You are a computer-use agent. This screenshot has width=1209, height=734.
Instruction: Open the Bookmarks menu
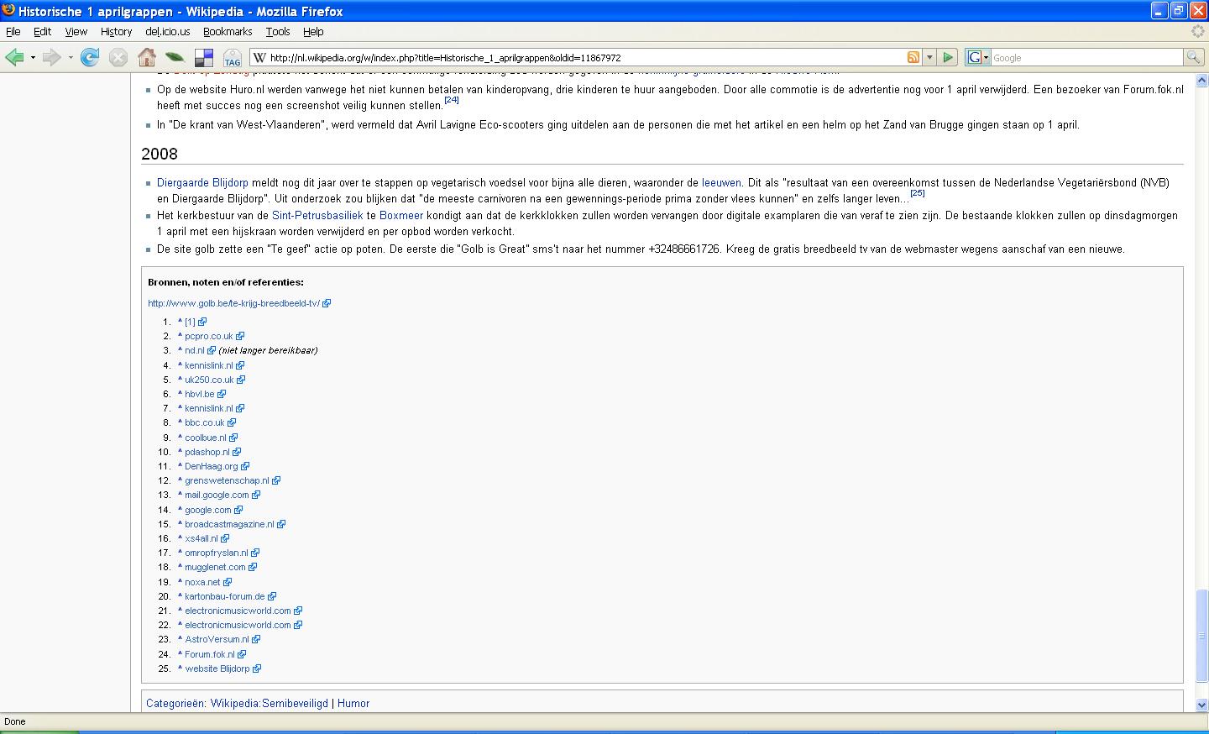[x=228, y=31]
